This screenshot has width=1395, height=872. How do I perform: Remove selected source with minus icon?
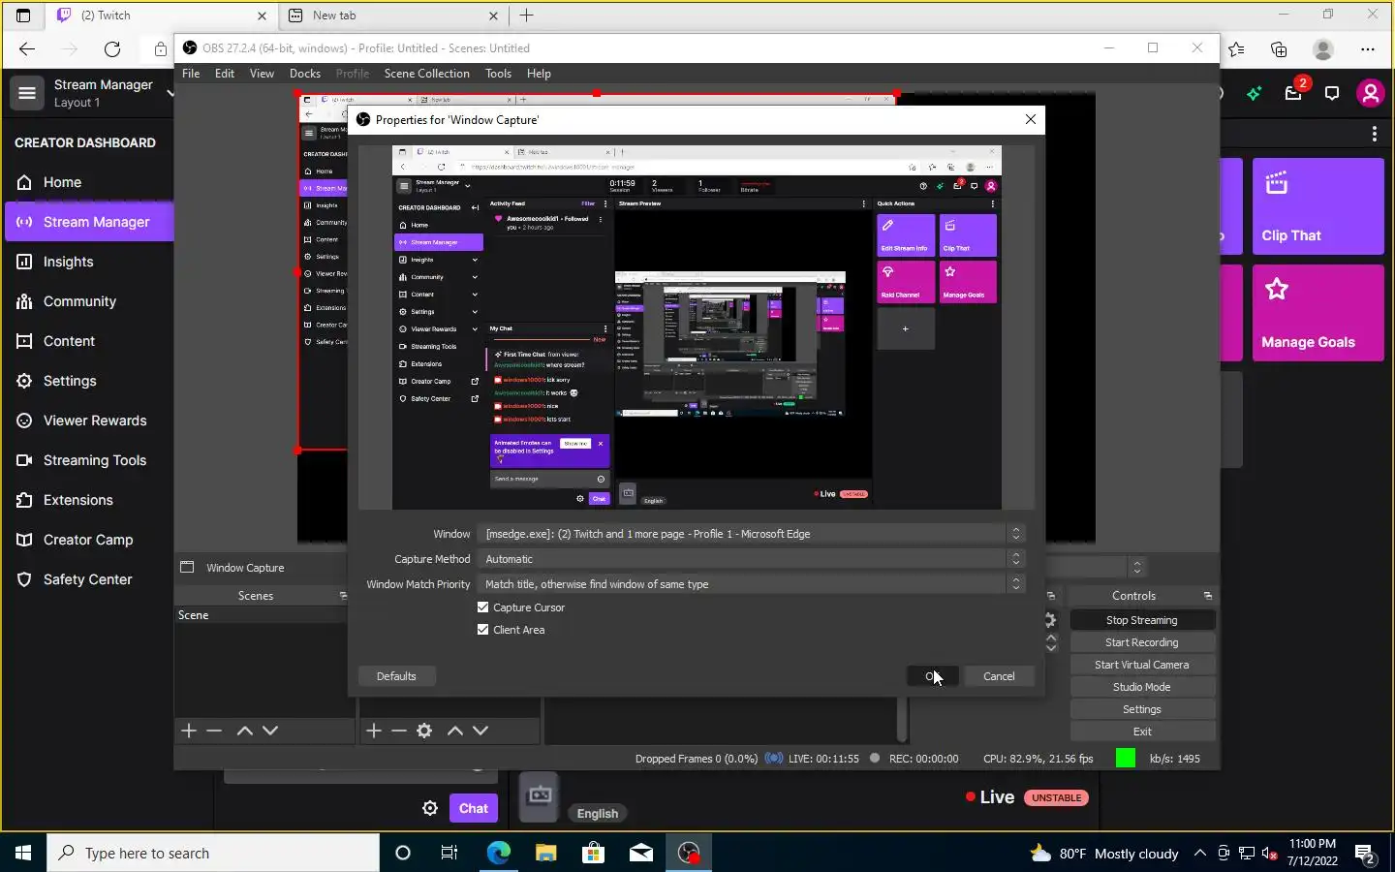click(x=399, y=731)
